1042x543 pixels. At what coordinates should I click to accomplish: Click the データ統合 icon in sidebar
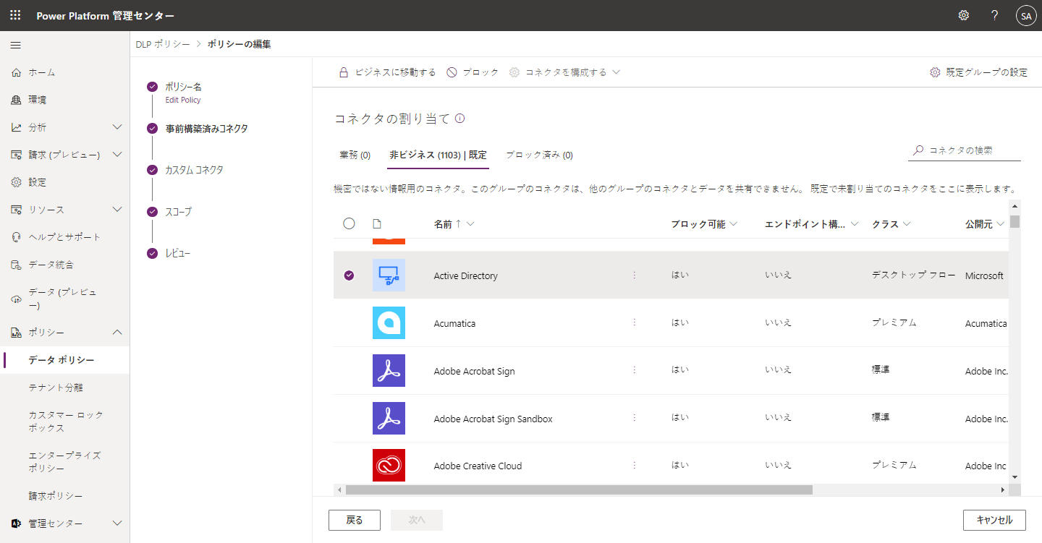click(x=16, y=265)
